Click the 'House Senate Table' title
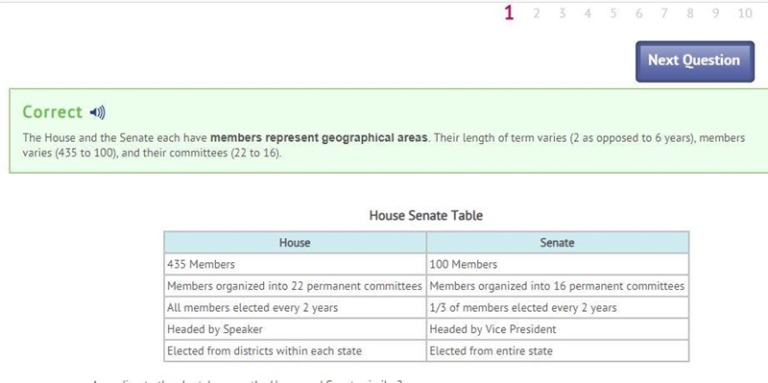Viewport: 768px width, 383px height. click(426, 216)
